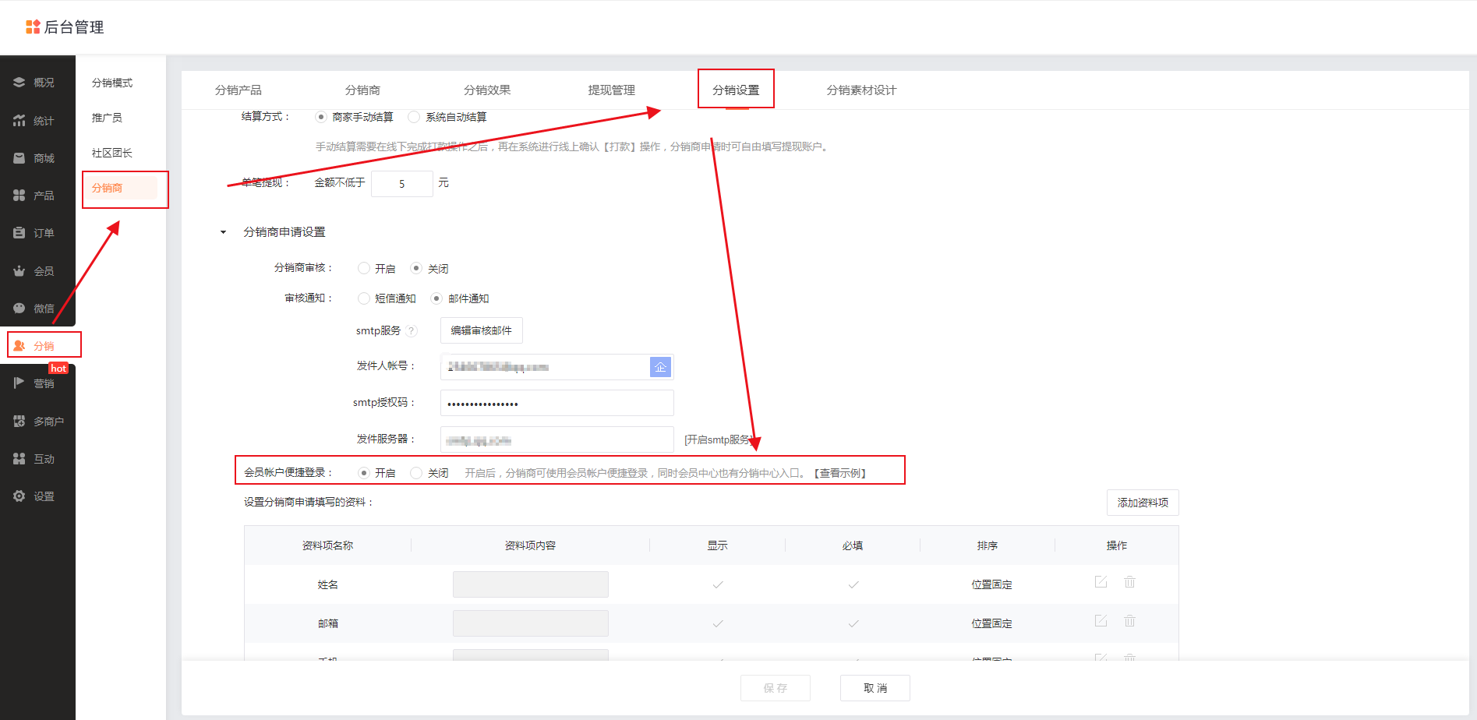Open the 产品 products sidebar icon
The height and width of the screenshot is (720, 1477).
click(19, 196)
